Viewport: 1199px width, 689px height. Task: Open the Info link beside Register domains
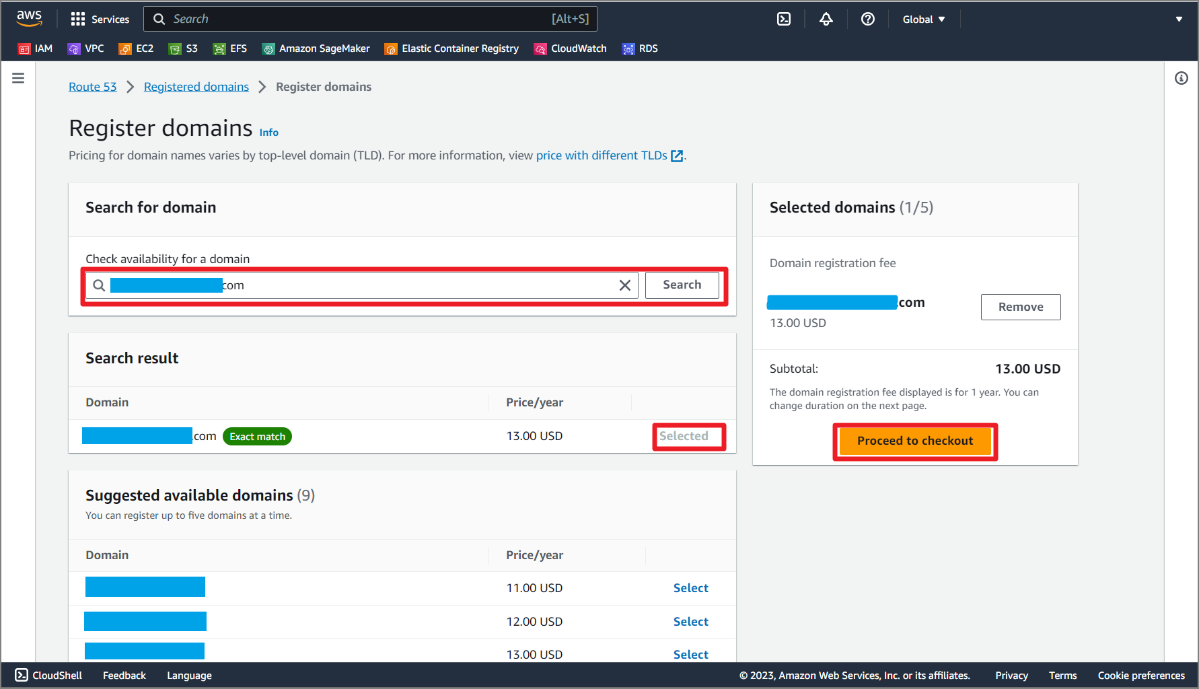pos(269,133)
